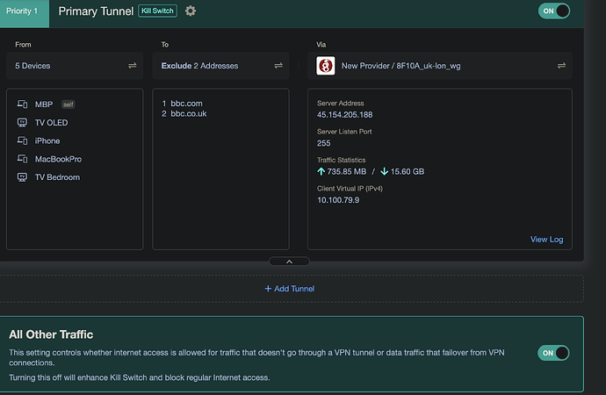Click the iPhone device icon
Viewport: 606px width, 395px height.
tap(22, 140)
